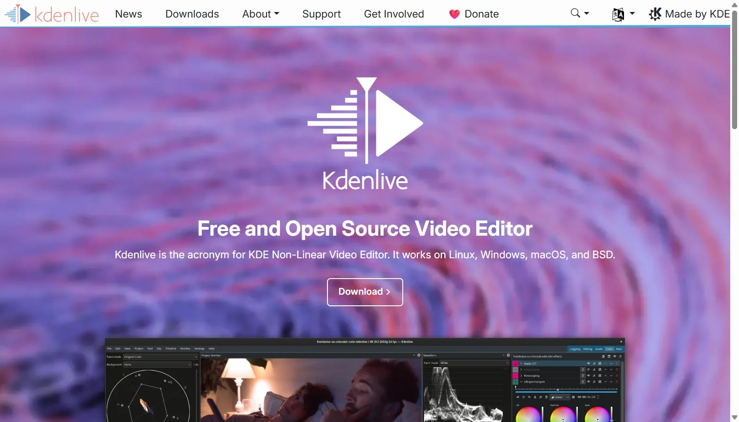Click the Kdenlive editor screenshot image
Screen dimensions: 739x422
365,380
